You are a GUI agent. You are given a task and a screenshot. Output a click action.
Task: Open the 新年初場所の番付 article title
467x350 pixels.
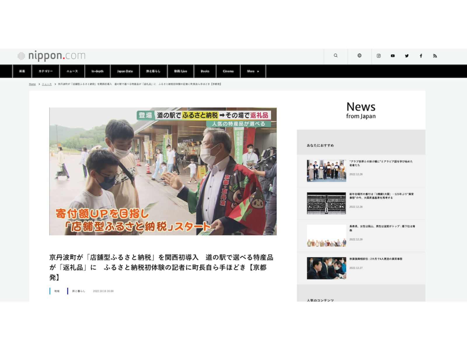coord(381,196)
